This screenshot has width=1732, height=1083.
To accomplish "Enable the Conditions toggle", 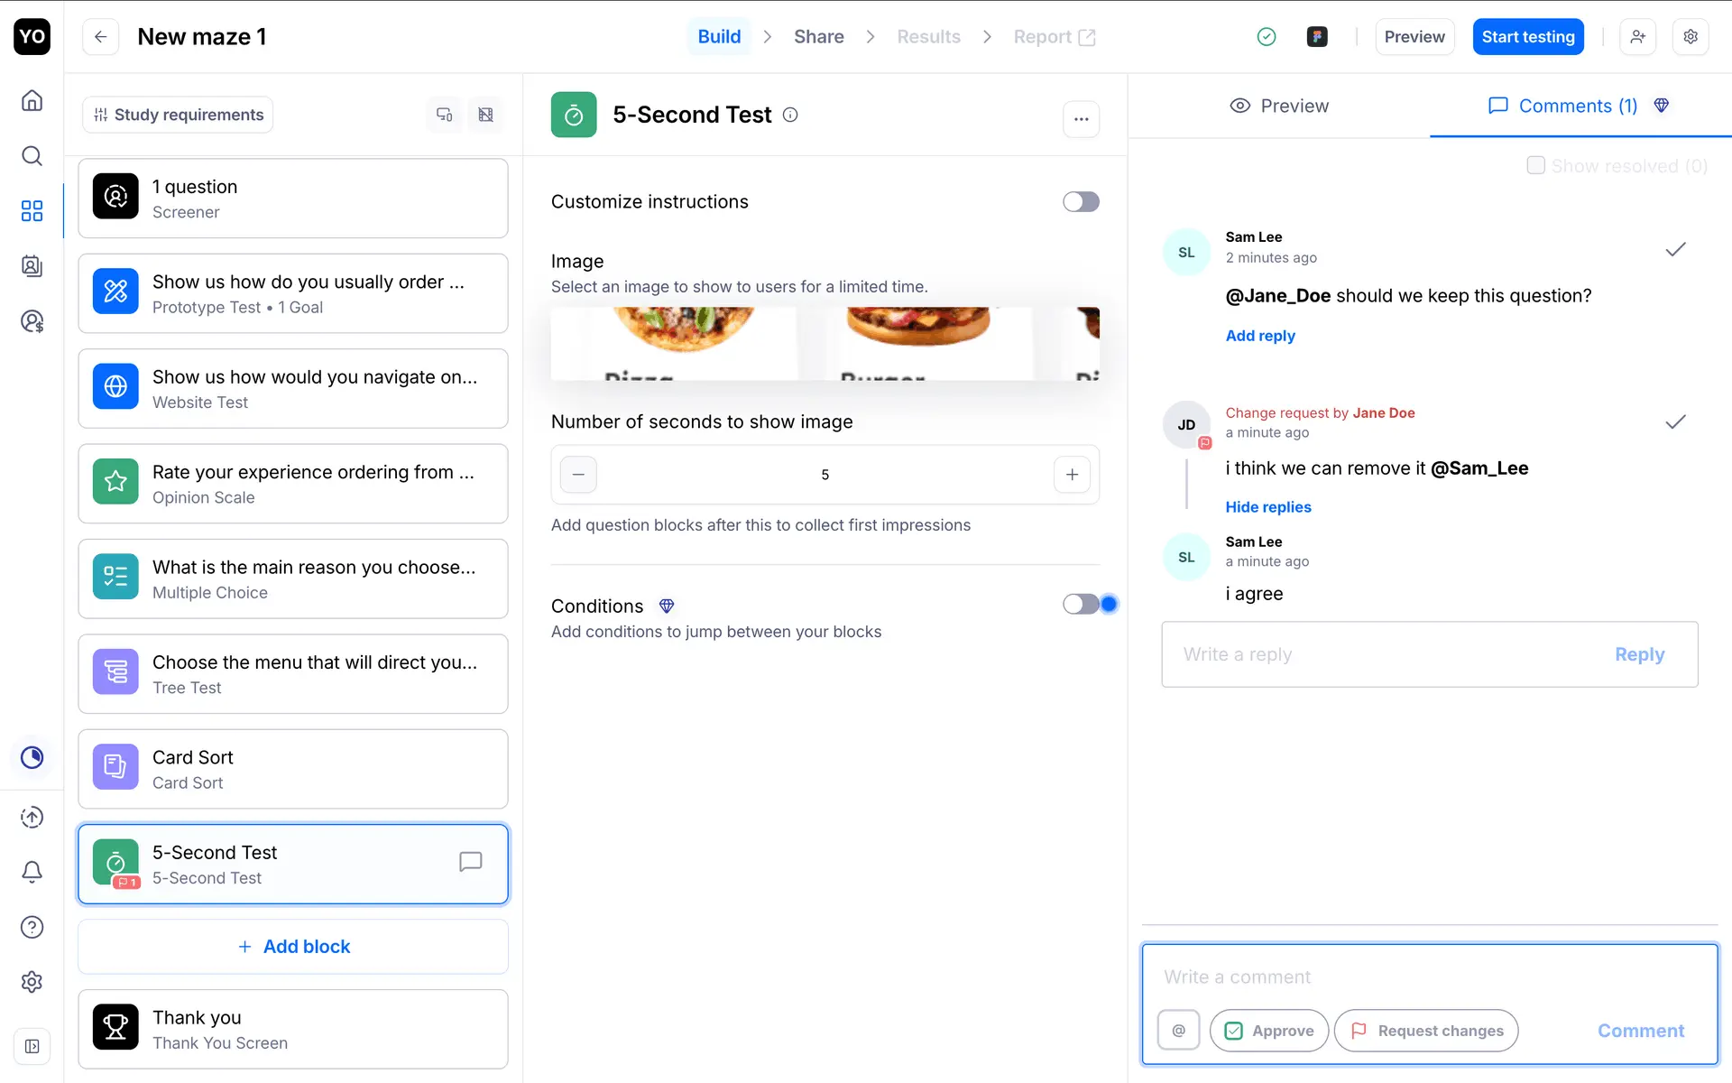I will [x=1080, y=605].
